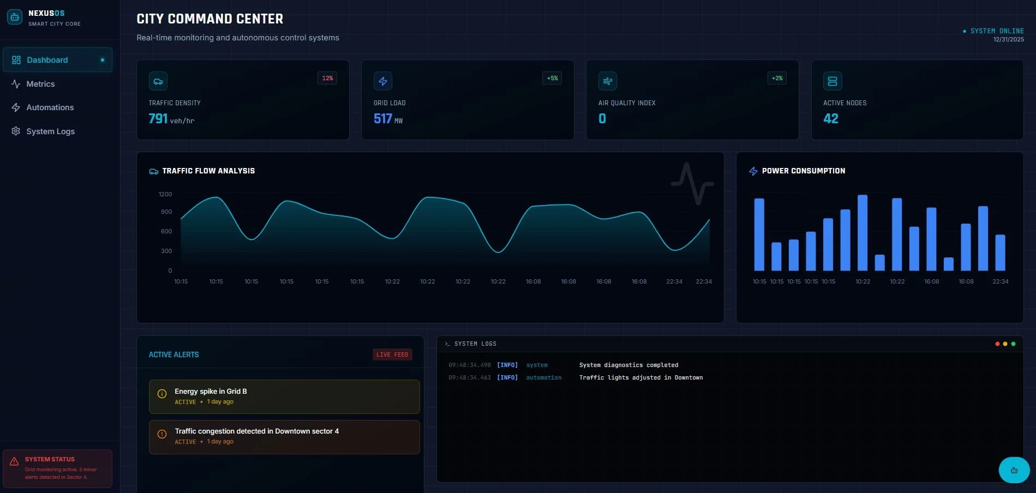1036x493 pixels.
Task: Open the chatbot assistant floating button
Action: 1014,470
